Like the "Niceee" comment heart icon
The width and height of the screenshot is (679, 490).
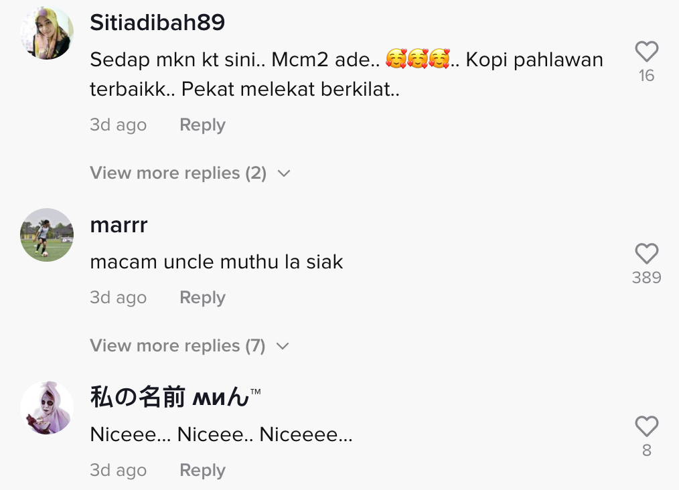point(646,426)
